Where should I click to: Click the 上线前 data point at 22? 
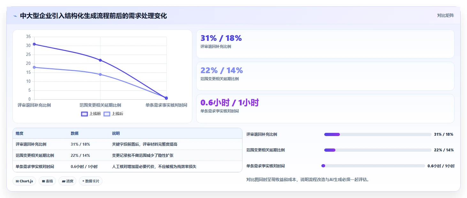point(100,60)
